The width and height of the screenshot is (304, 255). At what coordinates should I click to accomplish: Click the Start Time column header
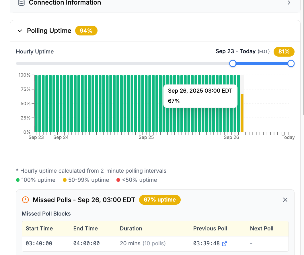(x=39, y=229)
